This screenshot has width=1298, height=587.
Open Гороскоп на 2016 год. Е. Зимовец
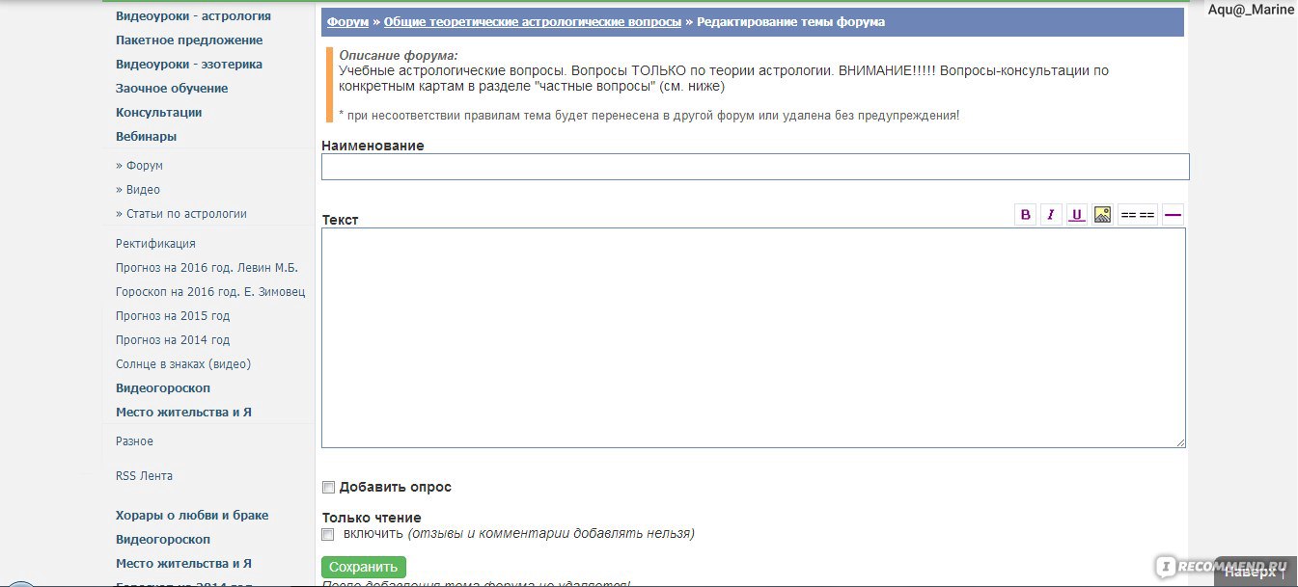pos(210,292)
